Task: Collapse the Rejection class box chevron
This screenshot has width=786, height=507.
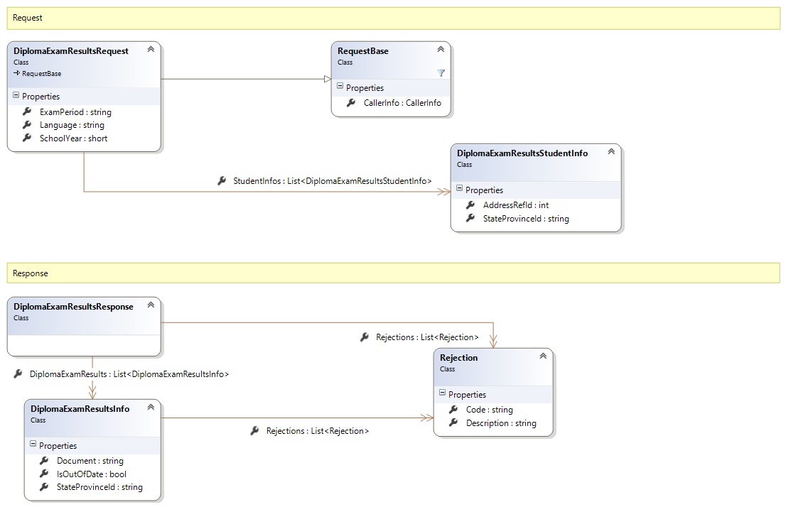Action: pos(543,356)
